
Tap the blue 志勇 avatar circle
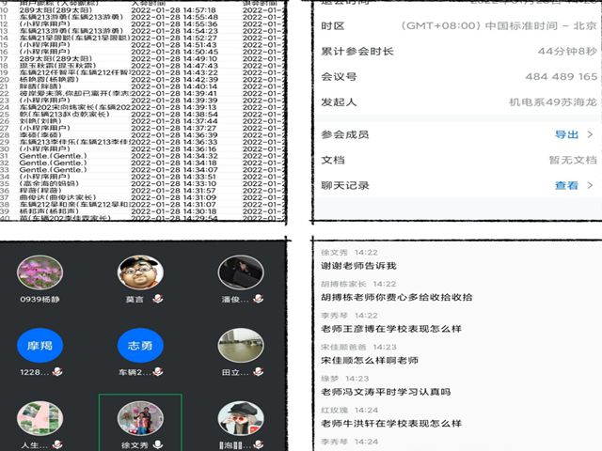[x=139, y=346]
